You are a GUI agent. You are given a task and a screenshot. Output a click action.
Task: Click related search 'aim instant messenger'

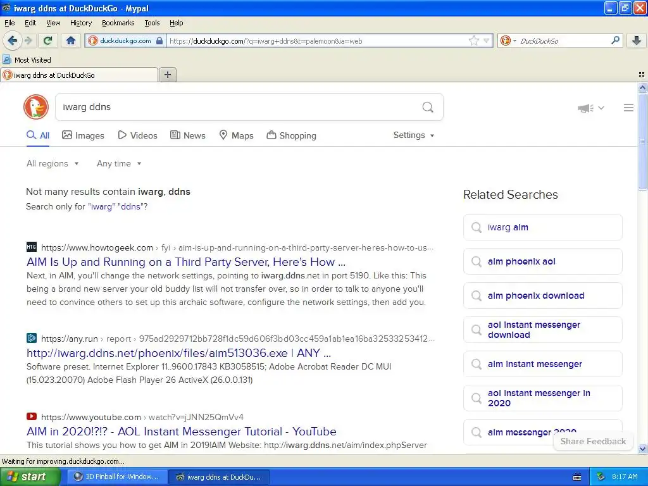(x=542, y=364)
